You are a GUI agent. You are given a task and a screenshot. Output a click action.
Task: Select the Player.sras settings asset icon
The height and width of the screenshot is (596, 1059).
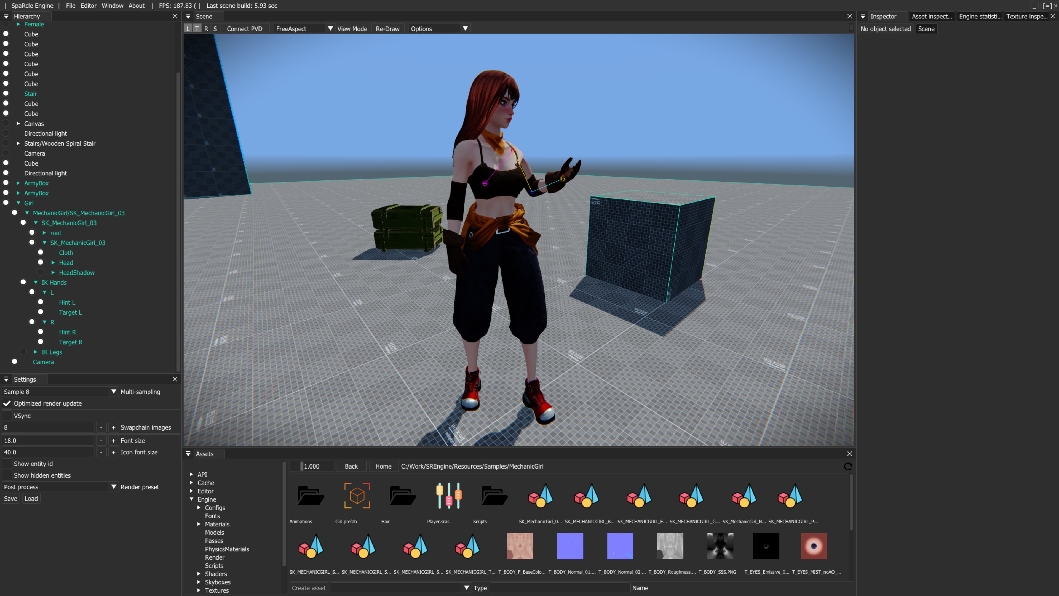coord(448,496)
